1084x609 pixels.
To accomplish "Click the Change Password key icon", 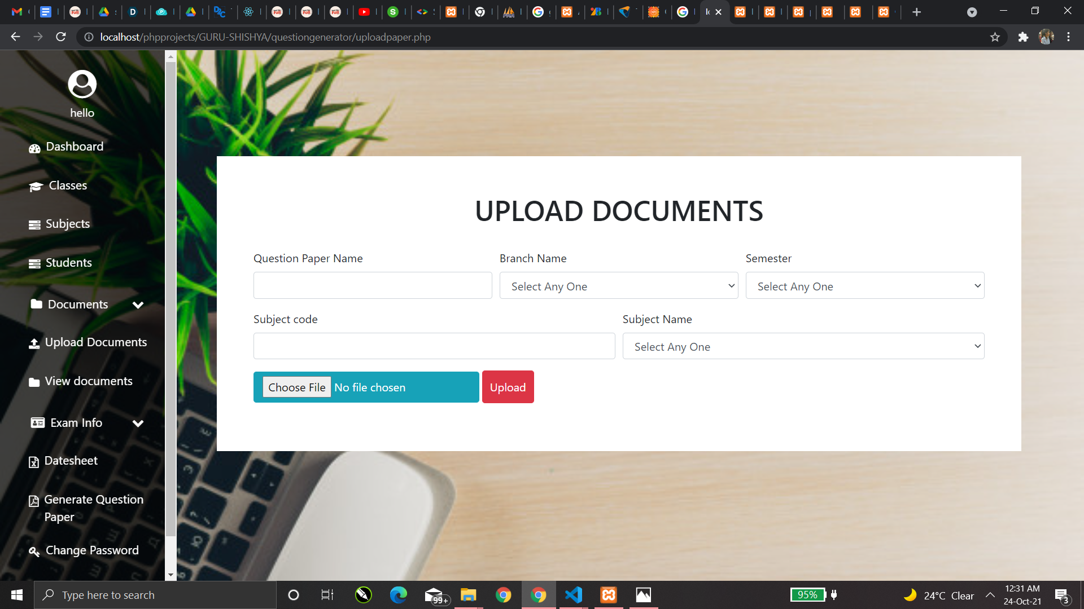I will pos(34,551).
